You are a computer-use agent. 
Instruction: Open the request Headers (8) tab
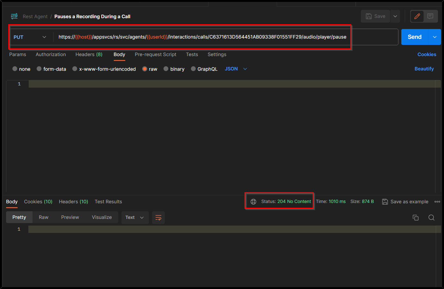point(89,54)
